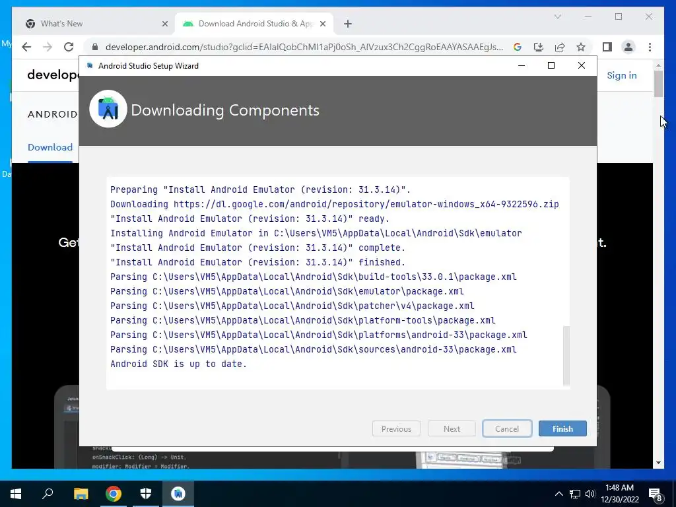Show hidden system tray icons
Screen dimensions: 676x507
pos(558,494)
